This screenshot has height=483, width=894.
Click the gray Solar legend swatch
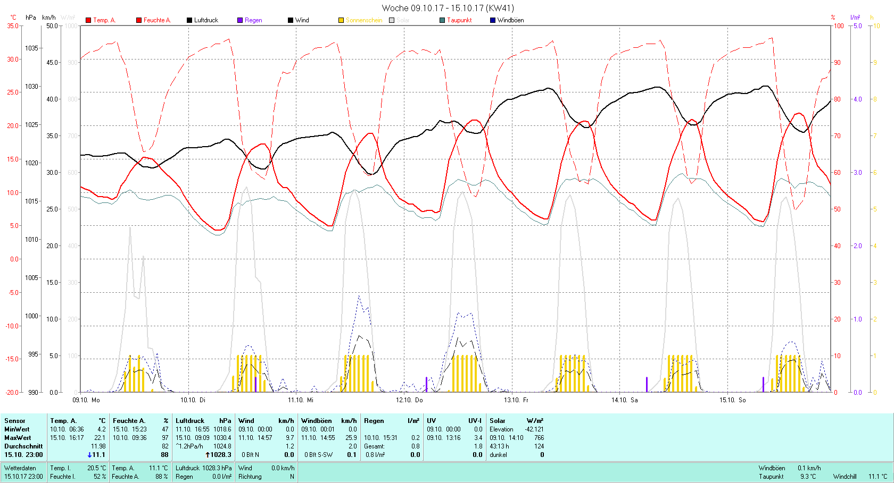click(392, 20)
